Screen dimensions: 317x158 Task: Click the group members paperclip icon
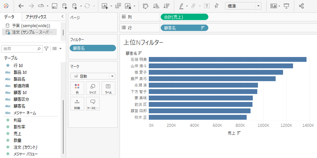tap(193, 6)
